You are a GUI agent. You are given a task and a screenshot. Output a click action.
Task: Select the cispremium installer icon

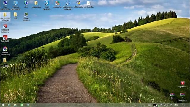[x=183, y=84]
